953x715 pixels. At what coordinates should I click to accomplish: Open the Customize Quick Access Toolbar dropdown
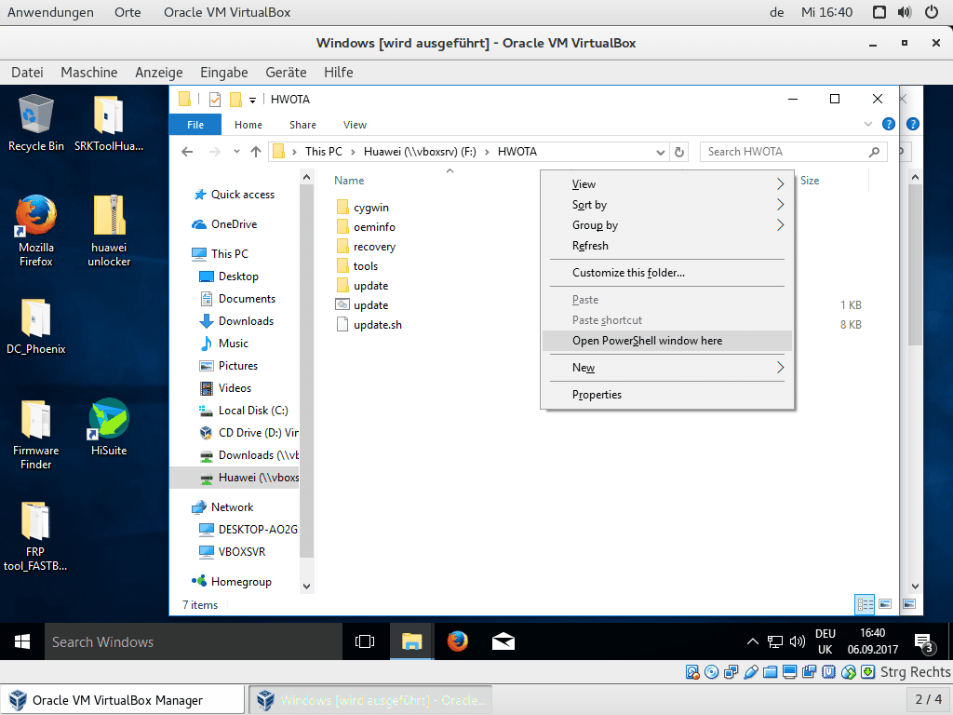252,101
